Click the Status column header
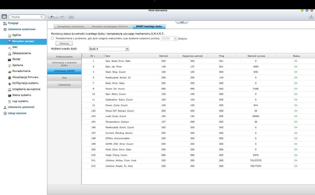 (x=296, y=56)
